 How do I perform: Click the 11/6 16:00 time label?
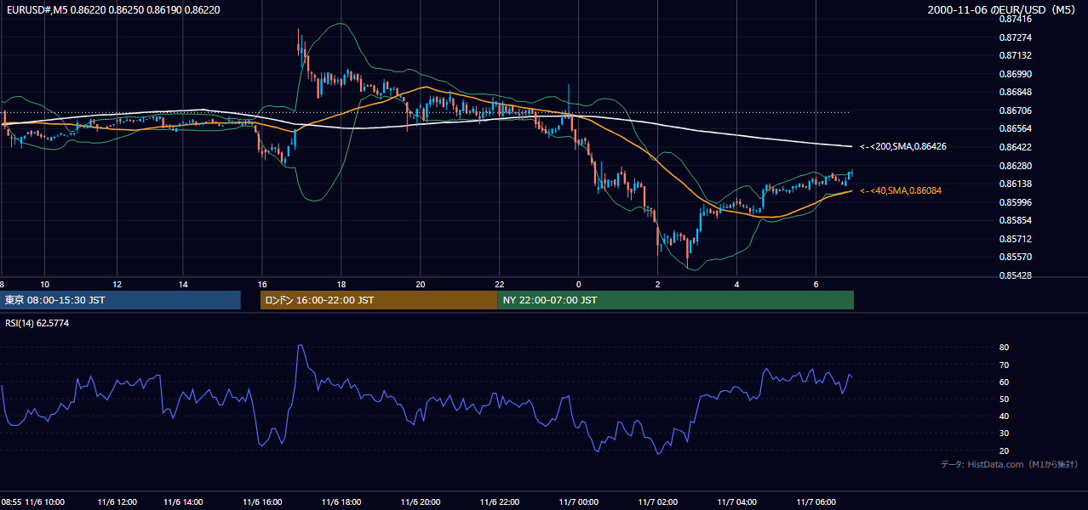point(264,501)
